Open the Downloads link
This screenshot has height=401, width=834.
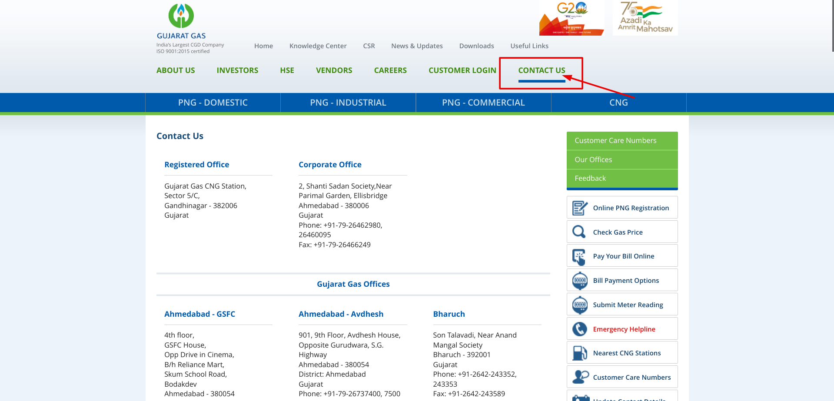(476, 46)
